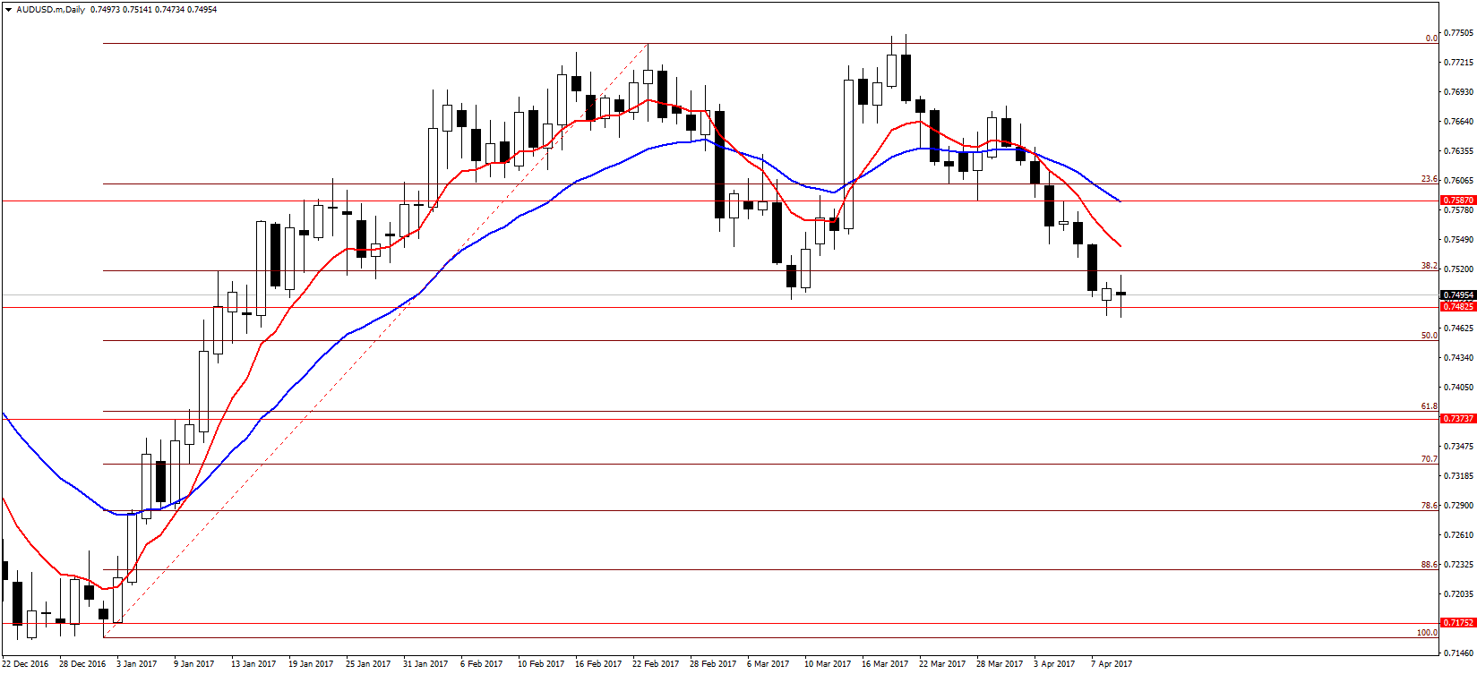The image size is (1477, 674).
Task: Click the Fibonacci 78.6 level label
Action: [1430, 506]
